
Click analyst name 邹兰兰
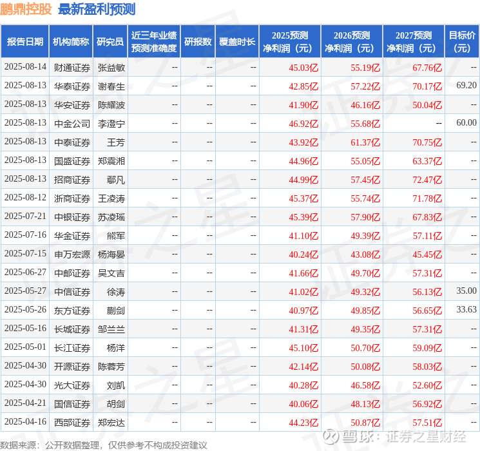[x=111, y=329]
